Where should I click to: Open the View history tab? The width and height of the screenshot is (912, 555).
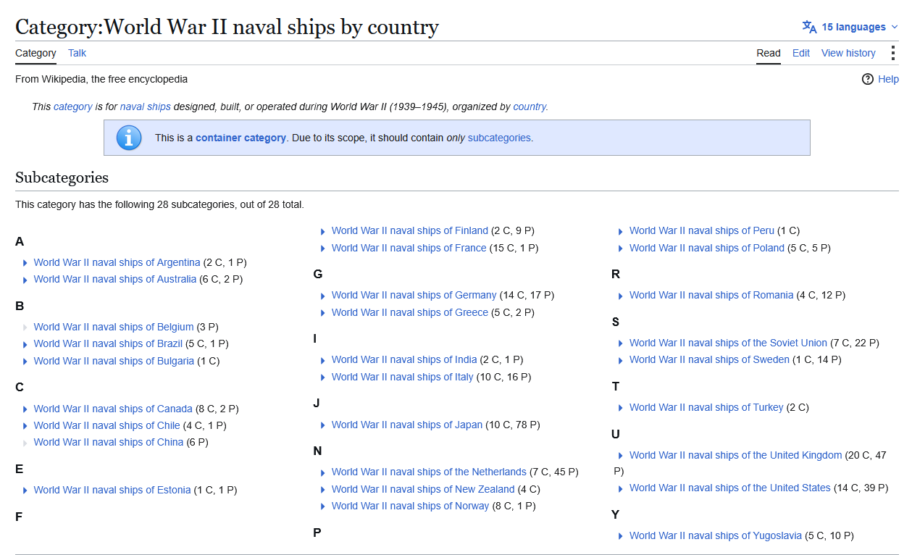point(848,53)
